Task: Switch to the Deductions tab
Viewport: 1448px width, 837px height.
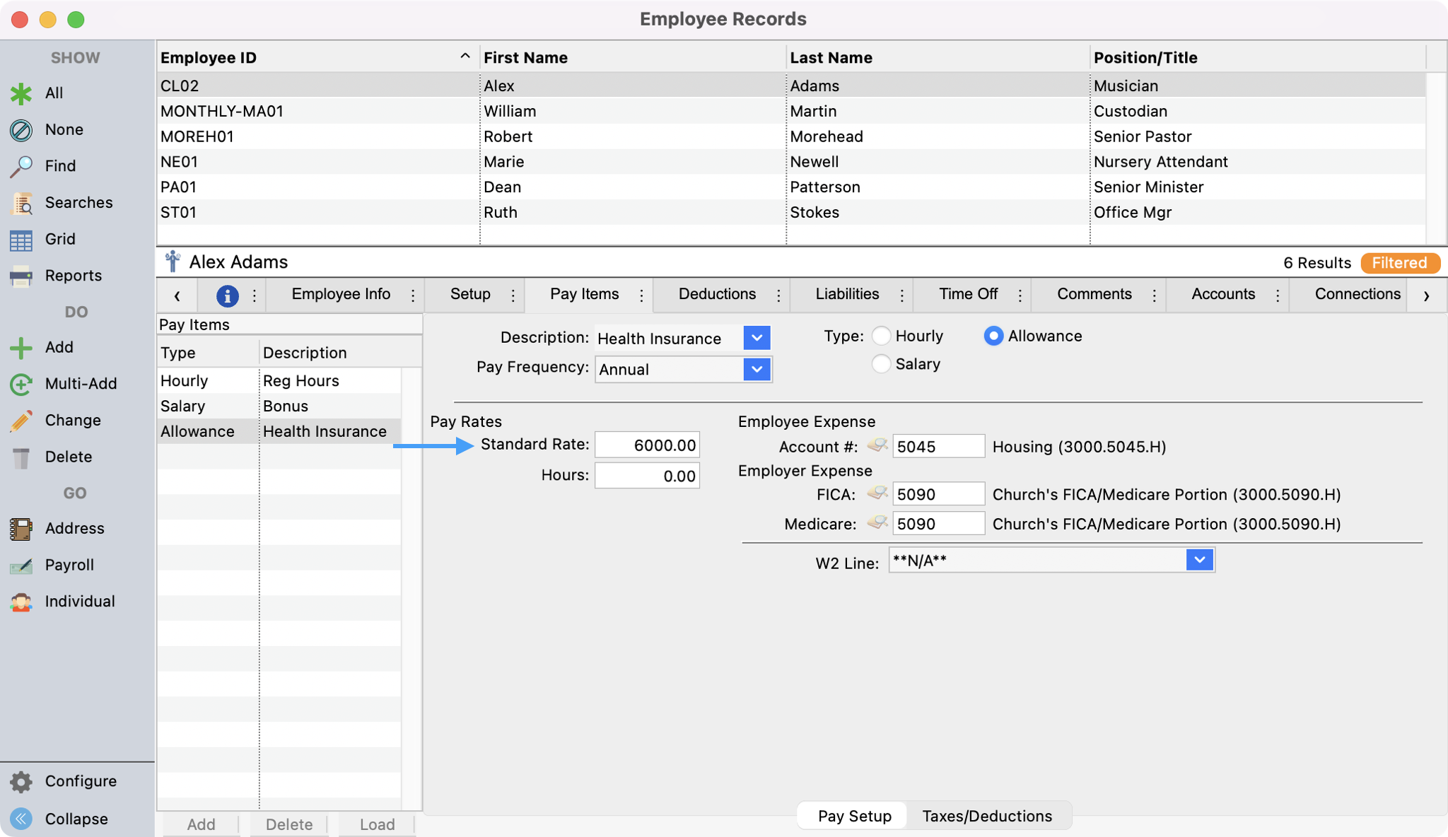Action: pos(717,294)
